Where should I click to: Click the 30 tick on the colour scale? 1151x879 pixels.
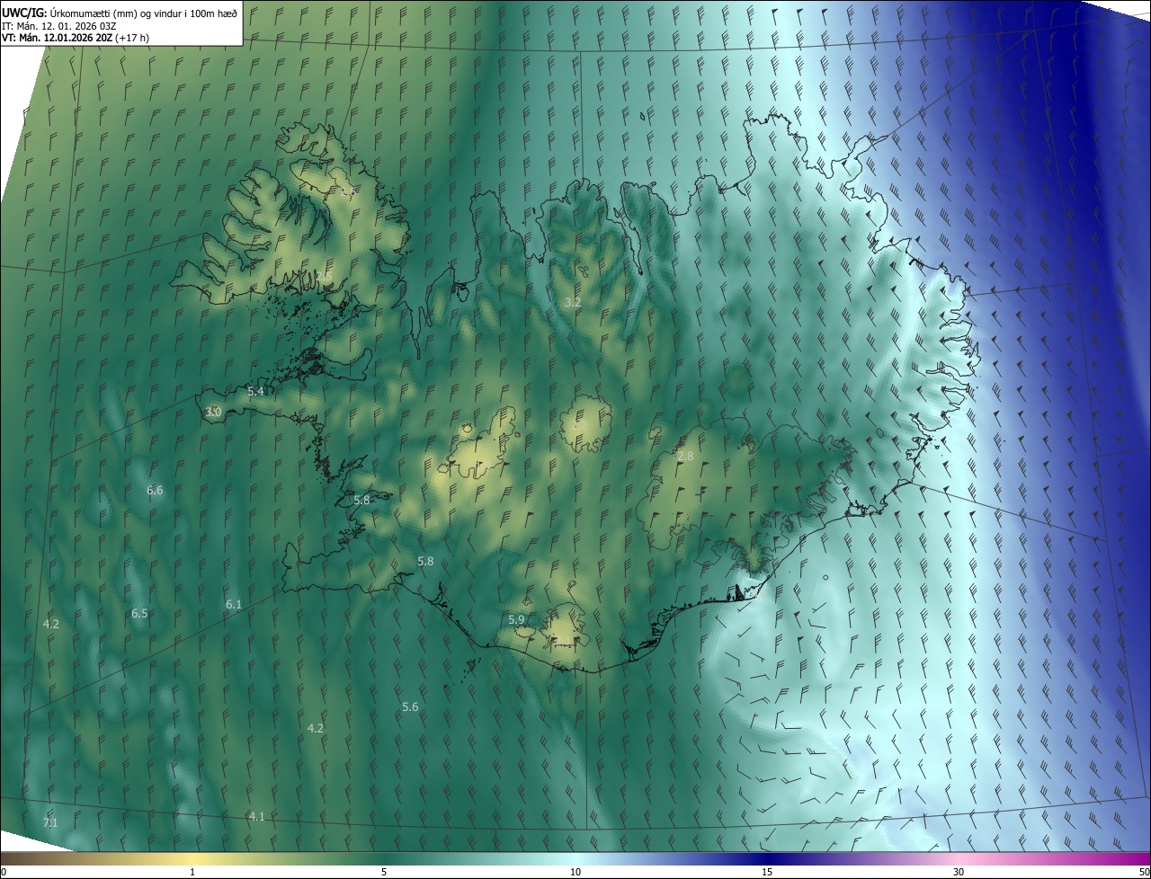tap(959, 872)
